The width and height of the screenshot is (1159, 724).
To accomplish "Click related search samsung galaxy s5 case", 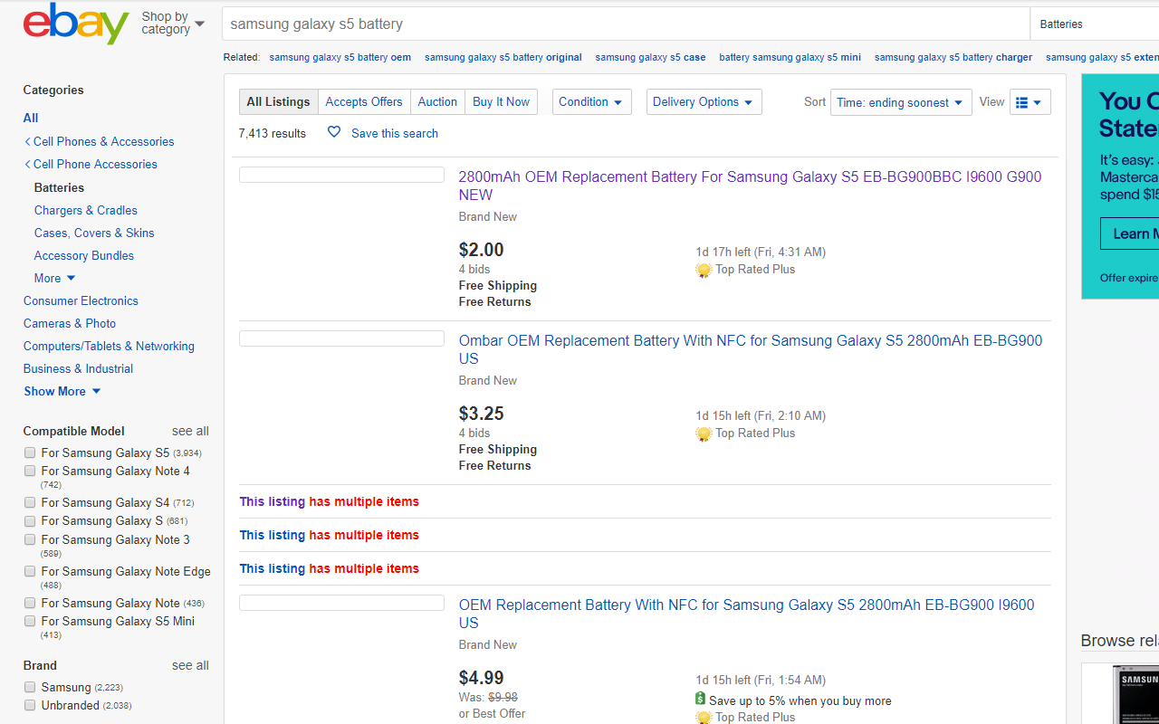I will pos(650,57).
